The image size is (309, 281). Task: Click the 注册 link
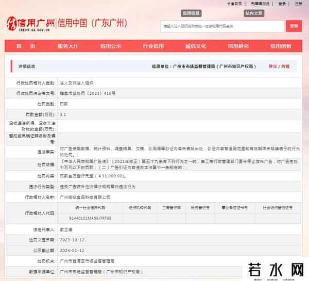pyautogui.click(x=298, y=4)
